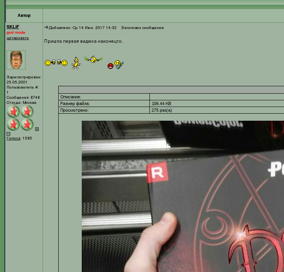Click 'Откуда: Москва' location text
The image size is (284, 272).
(22, 103)
